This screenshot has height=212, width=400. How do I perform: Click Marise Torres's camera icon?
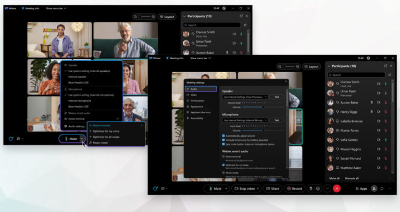pyautogui.click(x=379, y=130)
